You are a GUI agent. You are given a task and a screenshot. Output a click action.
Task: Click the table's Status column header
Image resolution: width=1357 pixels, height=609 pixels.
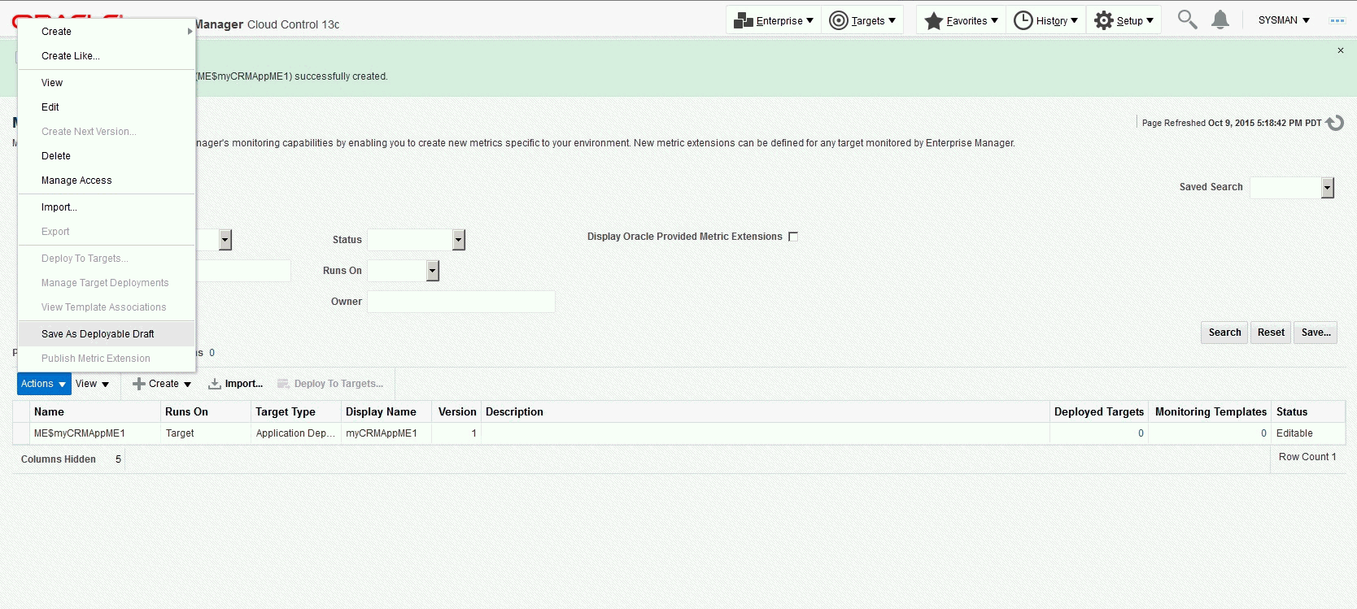point(1308,412)
